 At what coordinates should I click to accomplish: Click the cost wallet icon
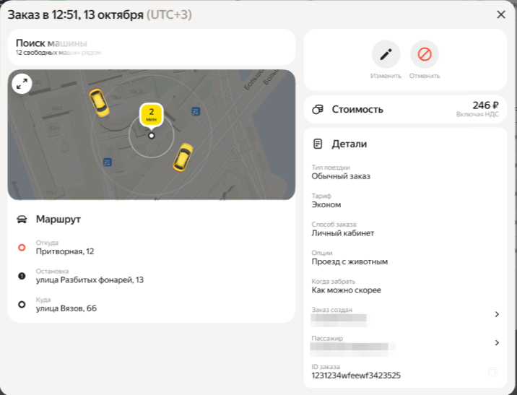click(316, 110)
